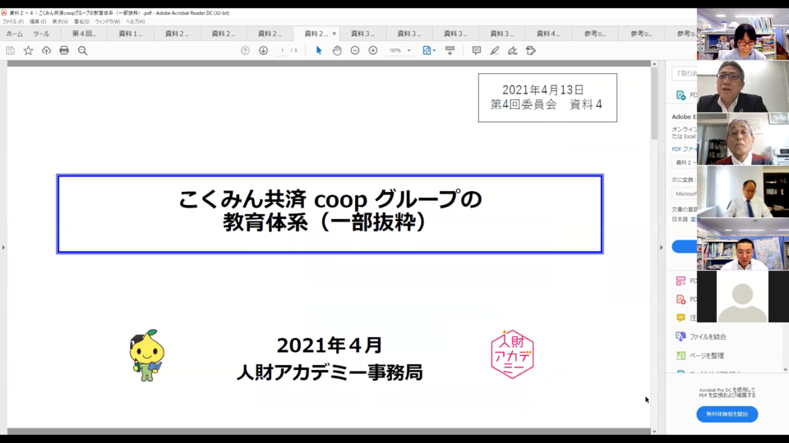Click the Organize Pages icon in side panel

[681, 355]
